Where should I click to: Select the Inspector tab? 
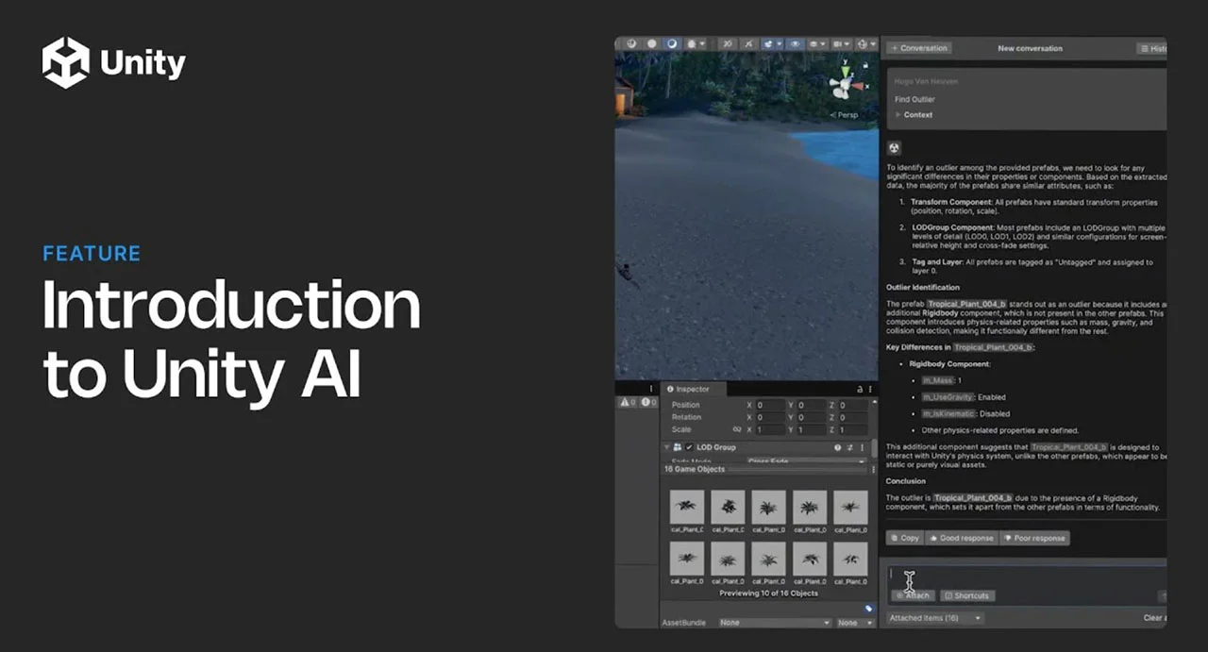click(x=687, y=389)
